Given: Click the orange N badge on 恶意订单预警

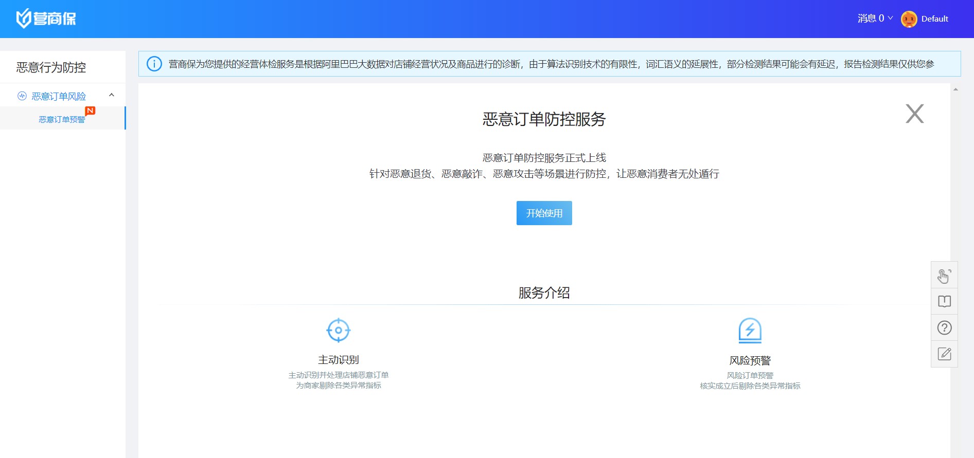Looking at the screenshot, I should [x=90, y=111].
